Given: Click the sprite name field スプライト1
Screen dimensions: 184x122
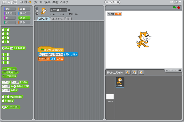Looking at the screenshot, I should [x=58, y=10].
